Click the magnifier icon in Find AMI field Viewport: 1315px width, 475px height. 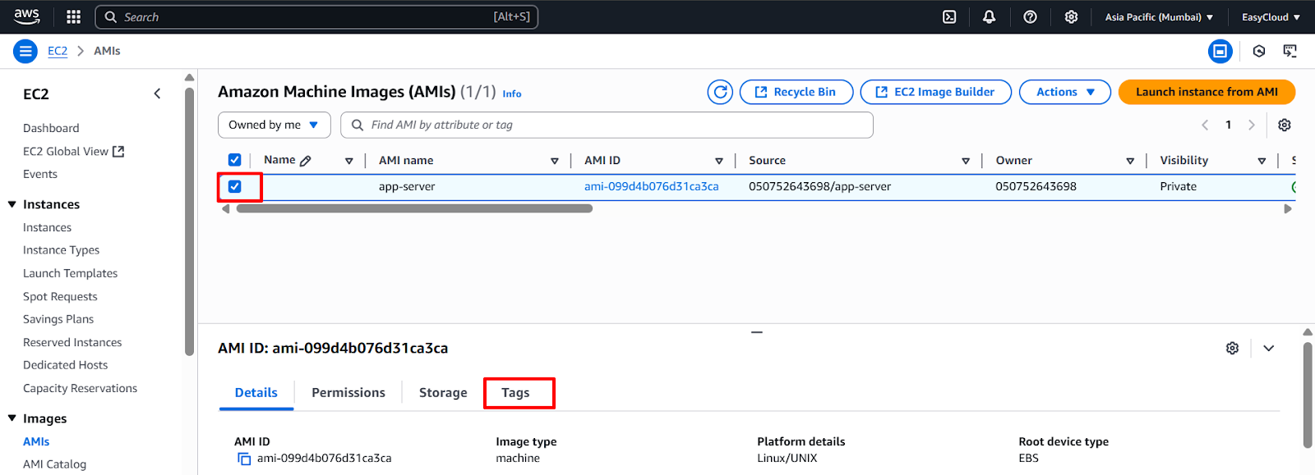(x=358, y=125)
